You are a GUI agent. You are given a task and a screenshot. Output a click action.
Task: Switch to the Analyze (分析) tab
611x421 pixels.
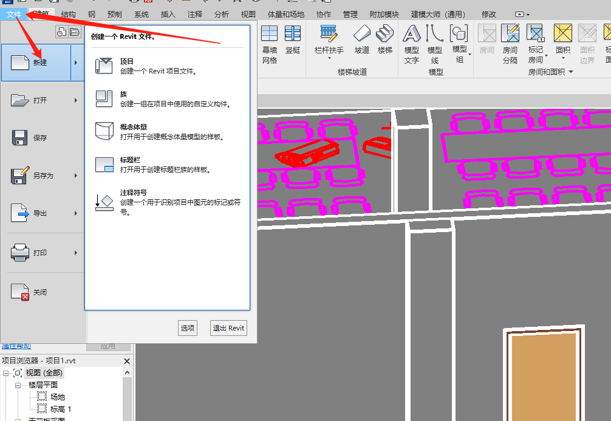click(x=221, y=15)
